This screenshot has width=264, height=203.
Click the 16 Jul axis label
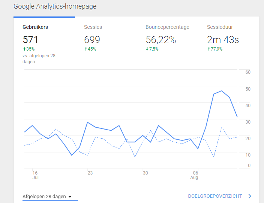point(35,175)
